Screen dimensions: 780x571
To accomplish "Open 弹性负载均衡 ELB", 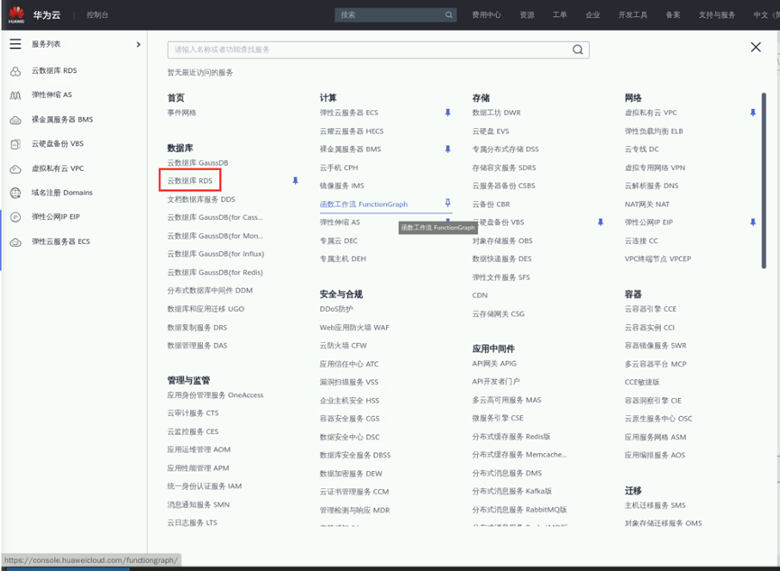I will 654,131.
